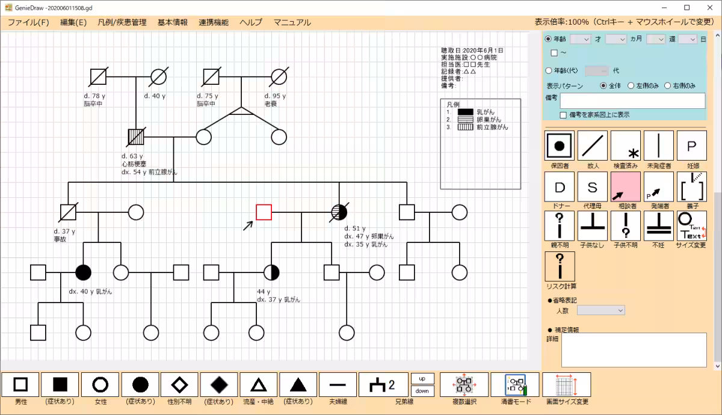This screenshot has height=415, width=722.
Task: Apply the 不妊 infertility symbol
Action: (659, 226)
